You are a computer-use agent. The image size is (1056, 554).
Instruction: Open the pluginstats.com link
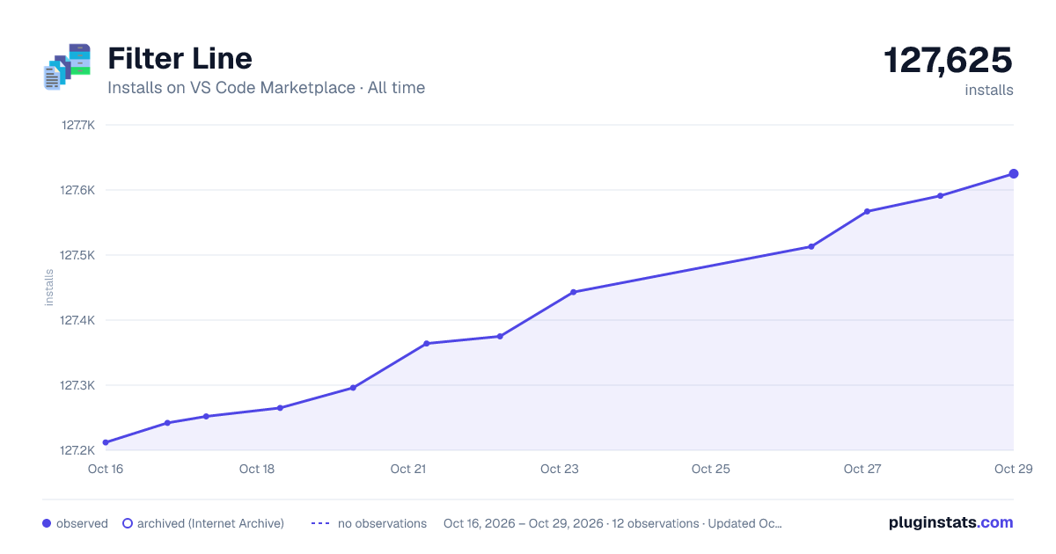click(951, 522)
